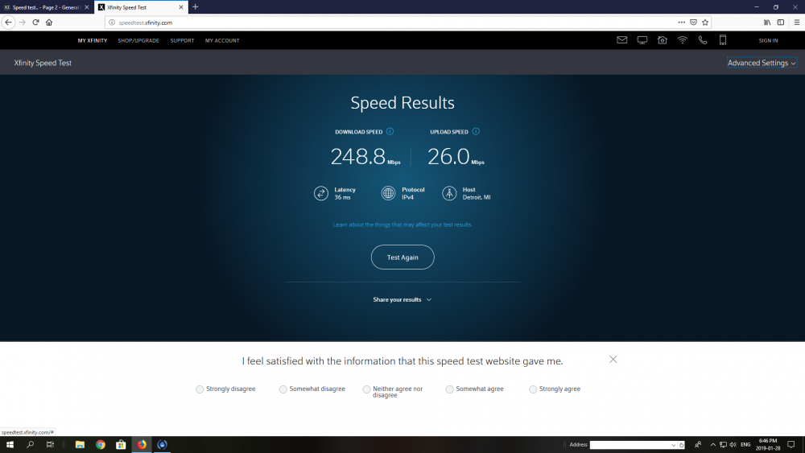This screenshot has height=453, width=805.
Task: Open the SHOP/UPGRADE menu
Action: 138,40
